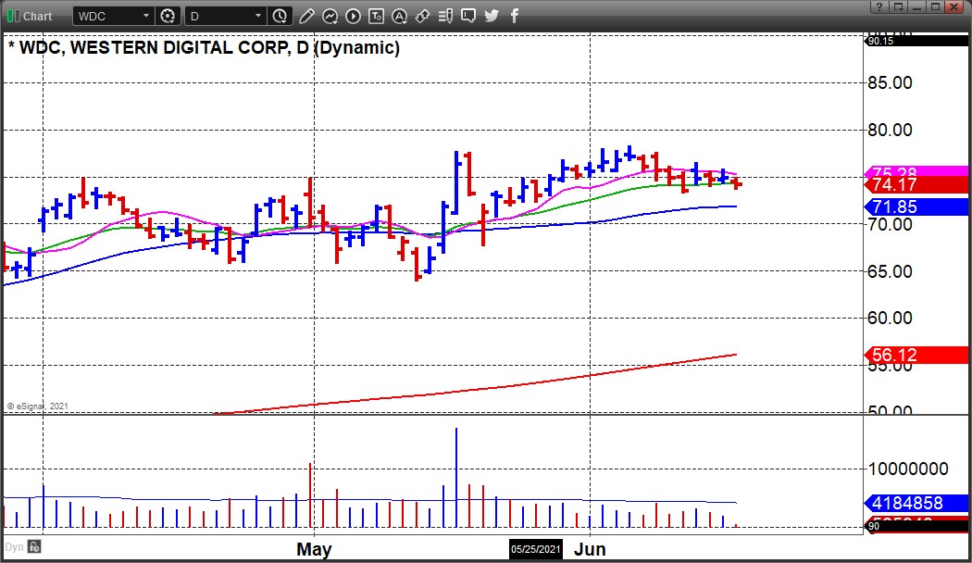Click the 56.12 red moving average label
The width and height of the screenshot is (972, 563).
coord(916,355)
